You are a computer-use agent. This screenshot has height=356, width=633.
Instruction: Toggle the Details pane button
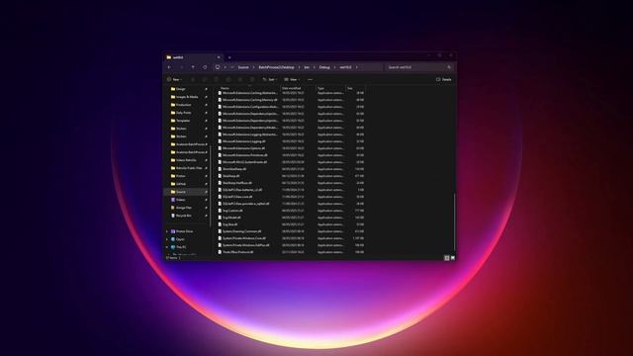[x=444, y=79]
